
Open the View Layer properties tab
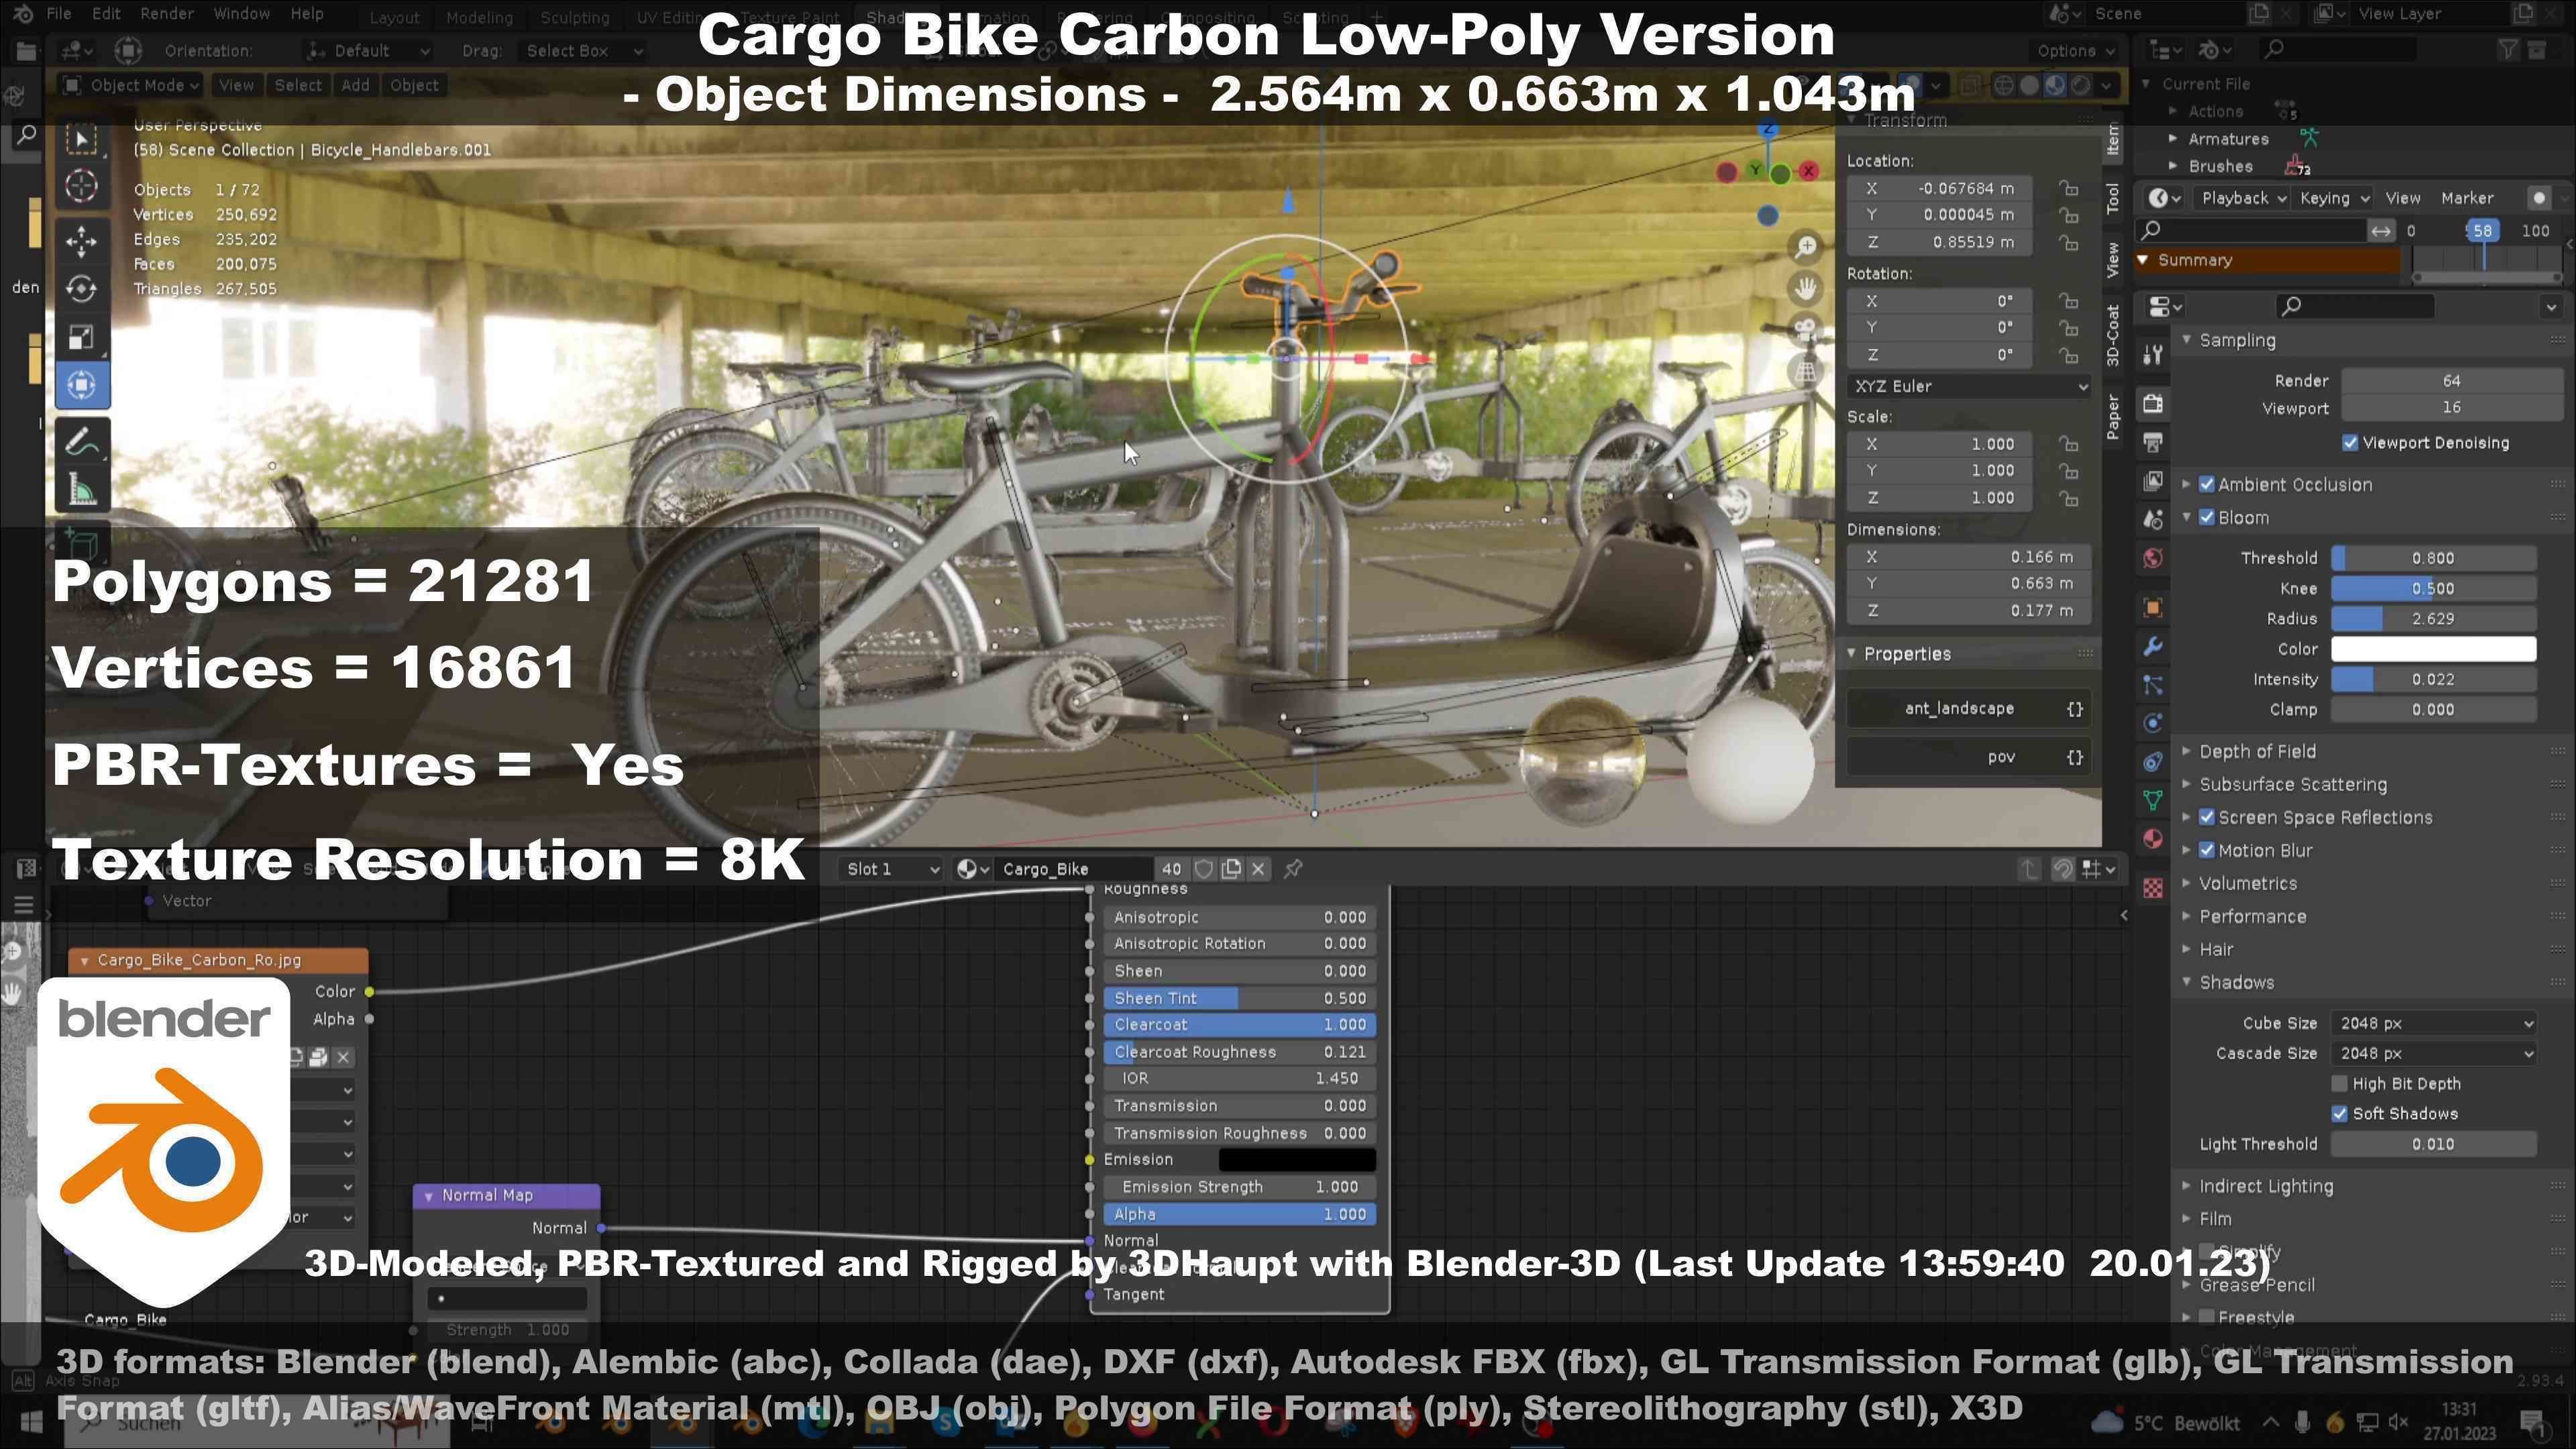click(2153, 481)
